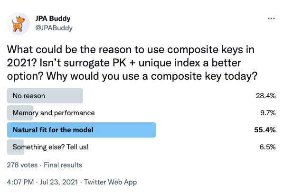
Task: Open the three-dot more options menu
Action: tap(271, 18)
